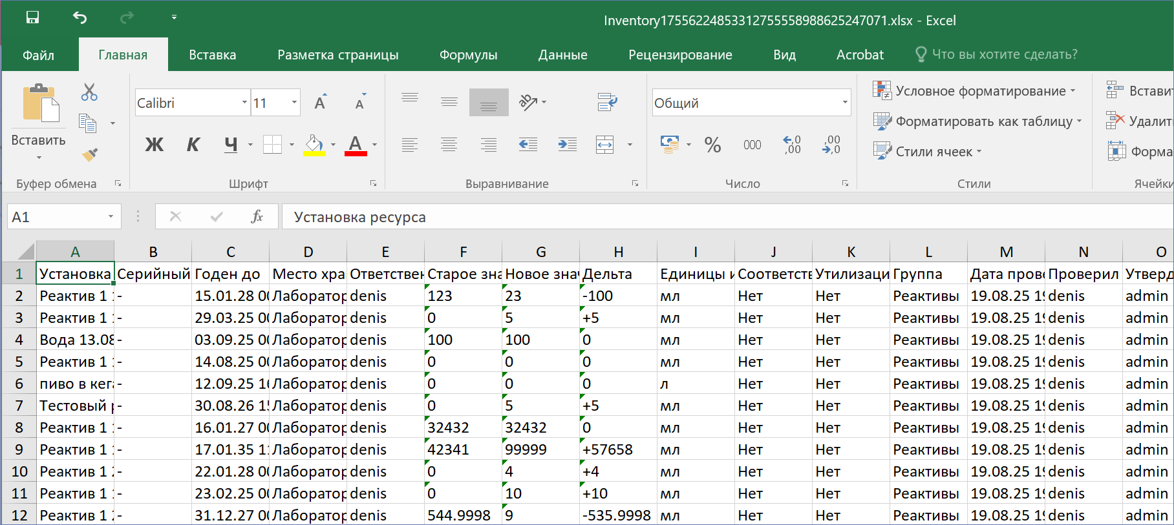Undo the last action

tap(80, 17)
